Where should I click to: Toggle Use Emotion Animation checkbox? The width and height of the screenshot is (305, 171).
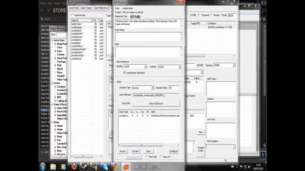pyautogui.click(x=124, y=73)
